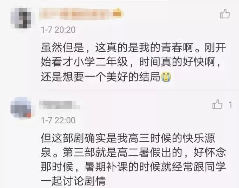Click the orange badge beside first username
Screen dimensions: 239x188
117,13
